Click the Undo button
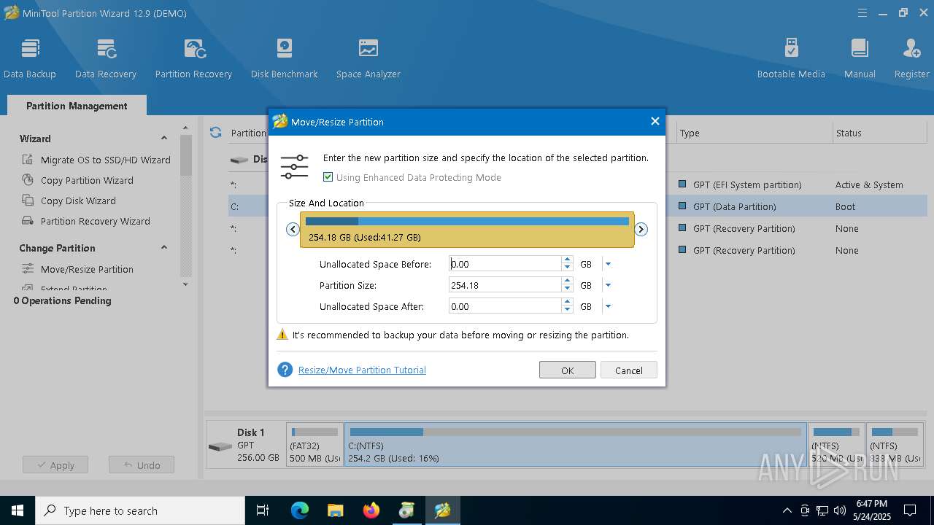Image resolution: width=934 pixels, height=525 pixels. click(142, 465)
